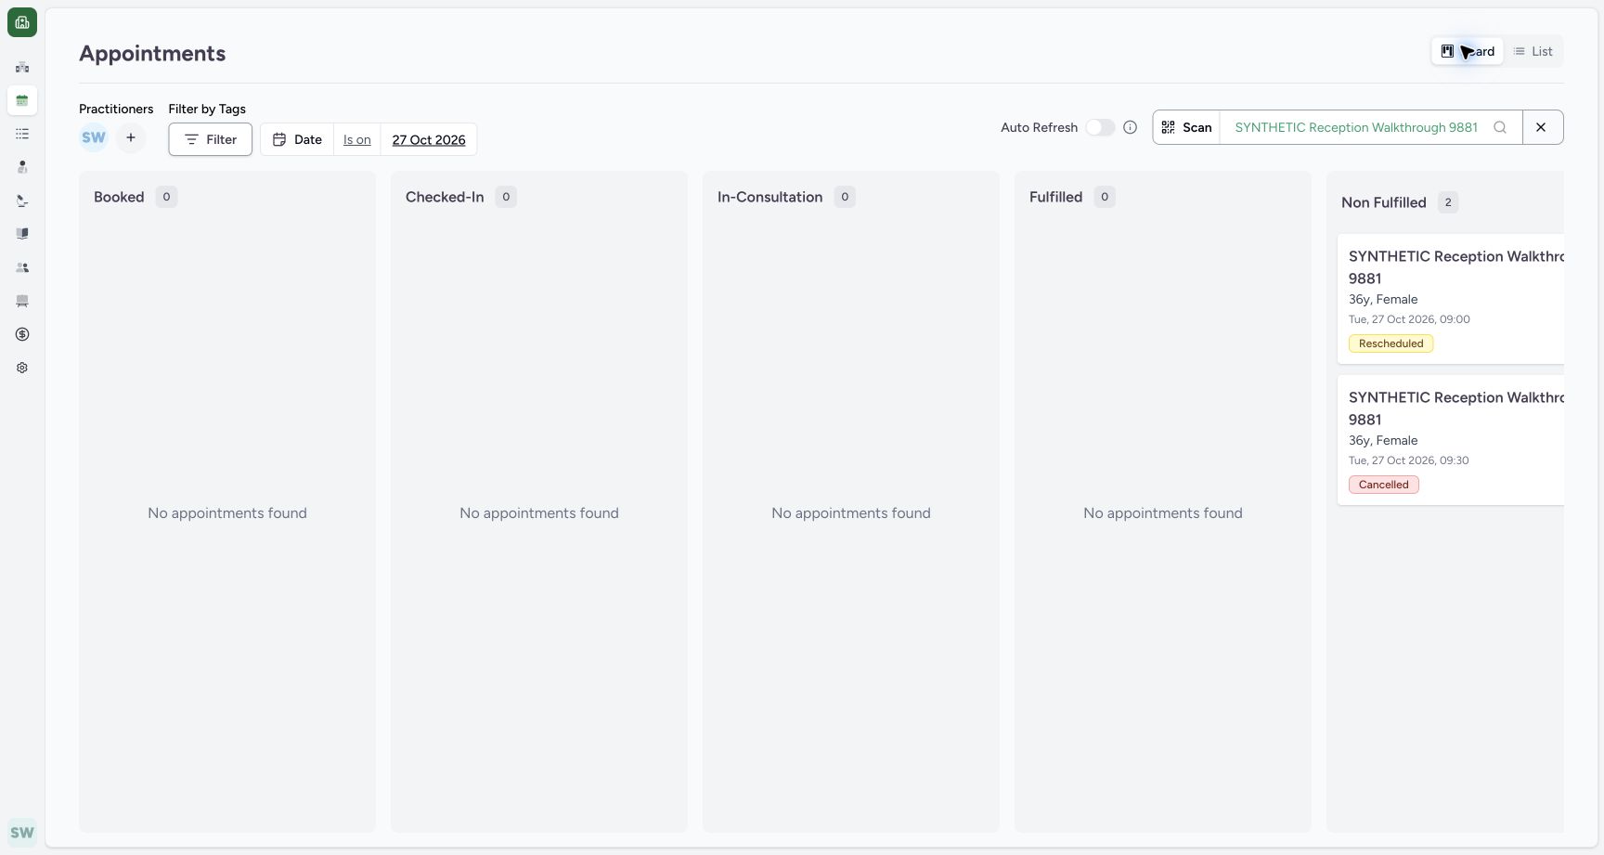The image size is (1604, 855).
Task: Clear the search with the X button
Action: [1541, 127]
